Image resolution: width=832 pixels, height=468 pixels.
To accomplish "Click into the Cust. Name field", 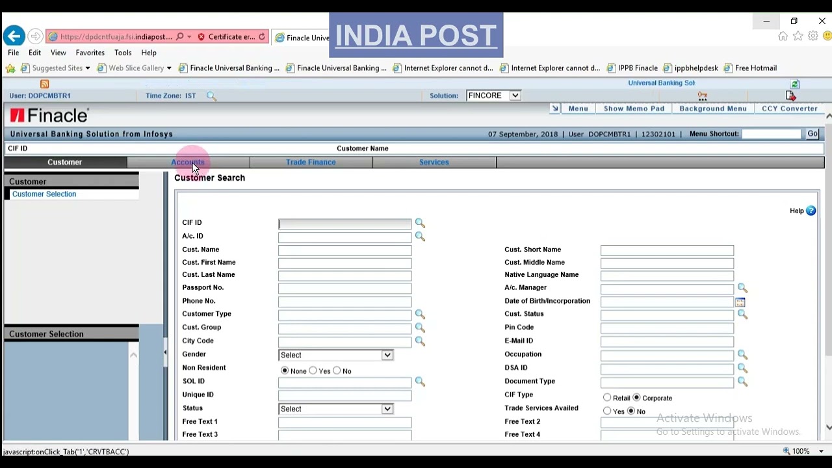I will click(x=344, y=250).
